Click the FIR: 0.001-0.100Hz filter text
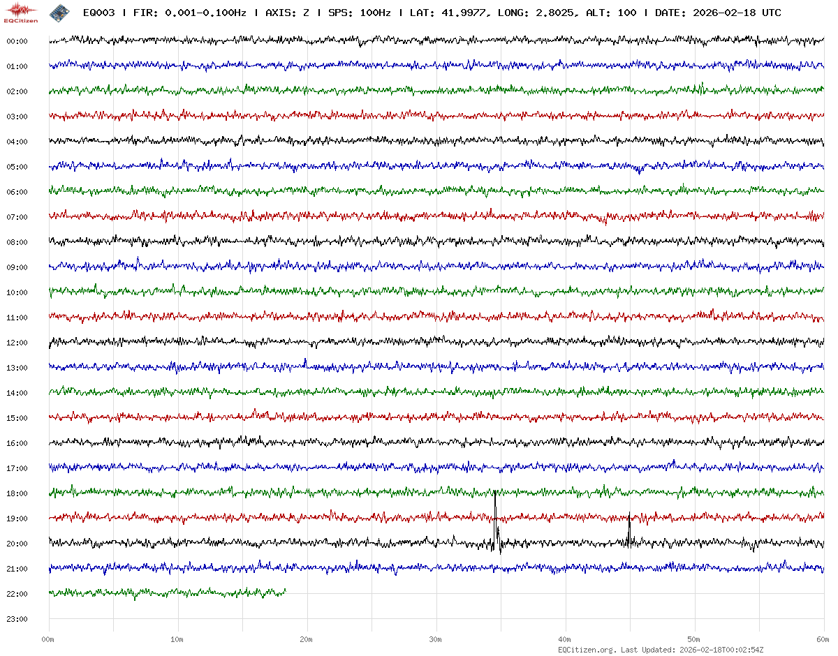The image size is (838, 656). click(x=189, y=13)
